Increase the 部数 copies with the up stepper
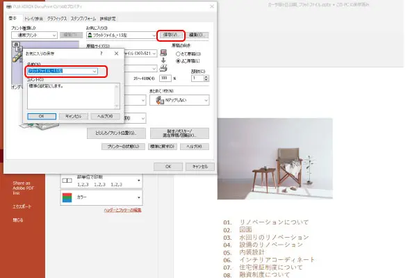The width and height of the screenshot is (417, 278). (x=206, y=76)
